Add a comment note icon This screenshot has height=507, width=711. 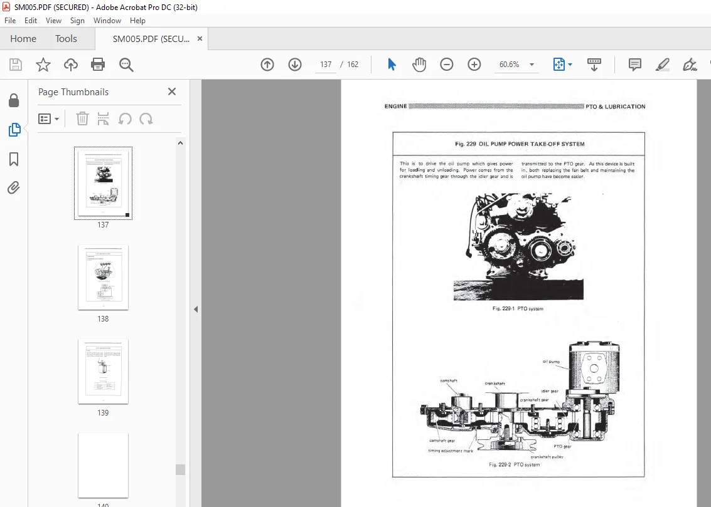click(x=635, y=65)
